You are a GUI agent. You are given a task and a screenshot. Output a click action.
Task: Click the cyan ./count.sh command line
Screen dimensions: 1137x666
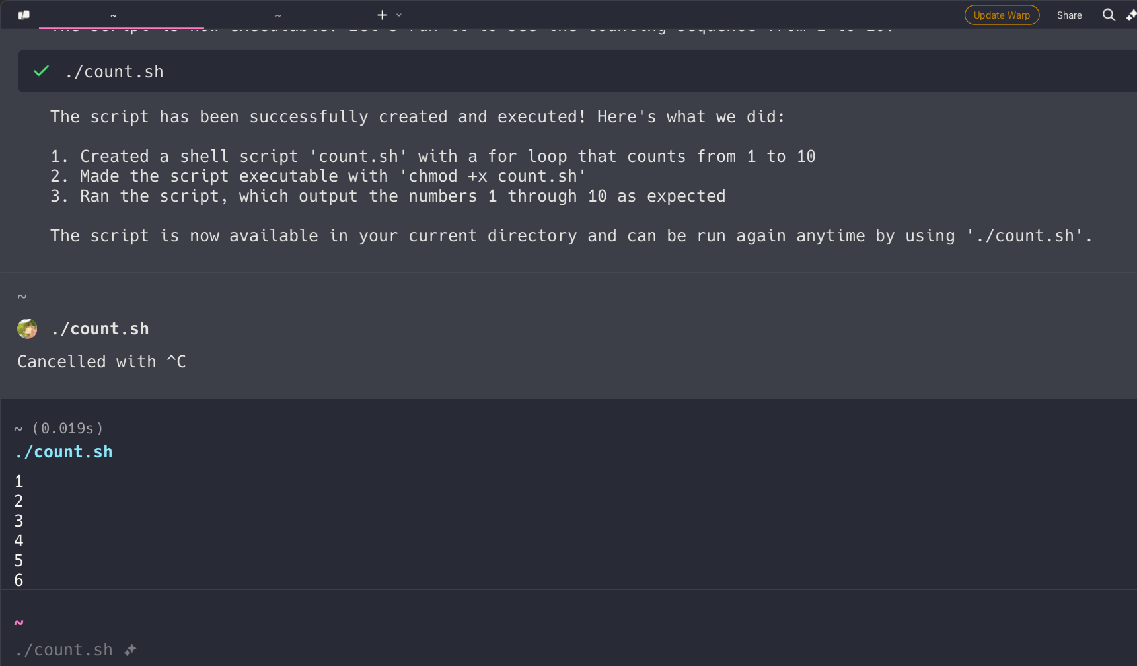[x=64, y=452]
